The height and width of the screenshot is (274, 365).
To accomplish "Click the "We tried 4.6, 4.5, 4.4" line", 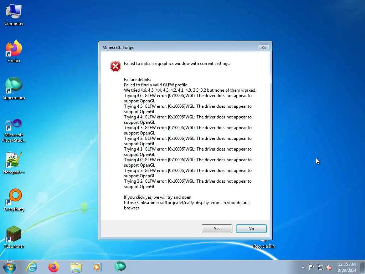I will tap(190, 90).
